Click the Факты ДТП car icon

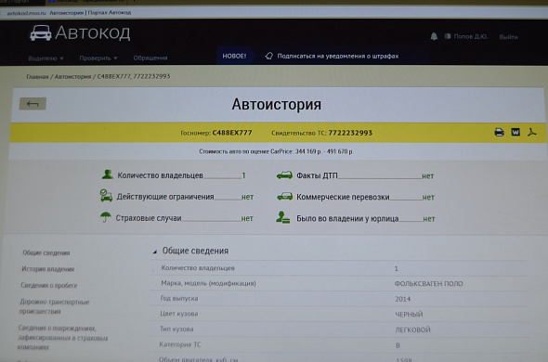284,175
